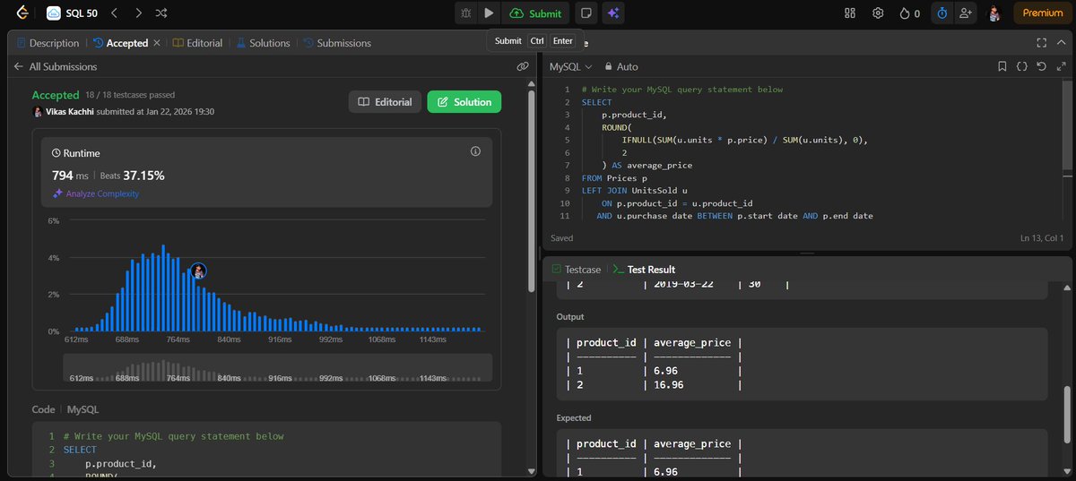The image size is (1076, 481).
Task: Click the streak fire icon
Action: 909,13
